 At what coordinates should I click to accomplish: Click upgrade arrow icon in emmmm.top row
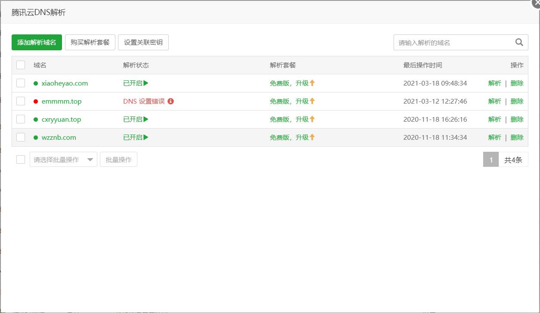point(312,101)
